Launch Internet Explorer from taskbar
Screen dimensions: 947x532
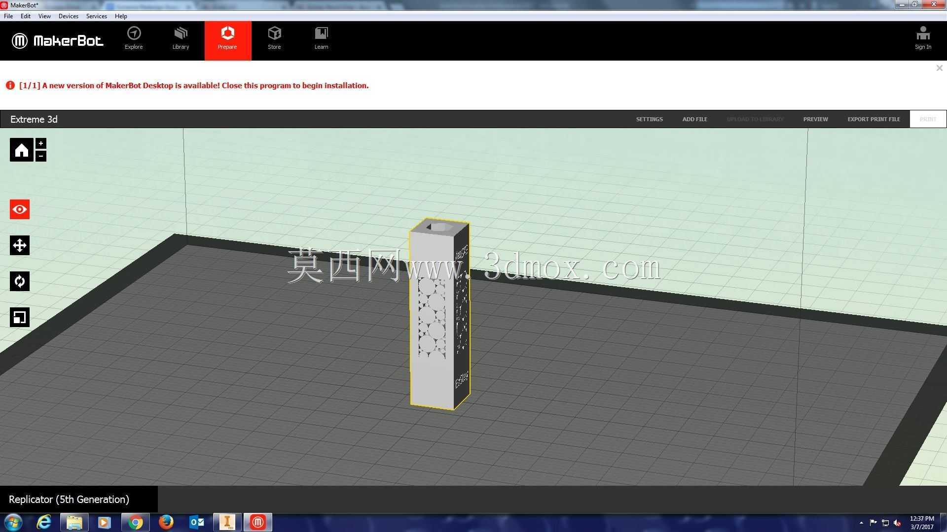[x=44, y=522]
